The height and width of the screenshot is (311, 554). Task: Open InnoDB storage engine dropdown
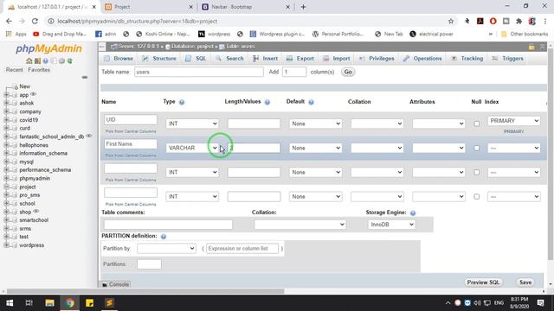[x=391, y=225]
